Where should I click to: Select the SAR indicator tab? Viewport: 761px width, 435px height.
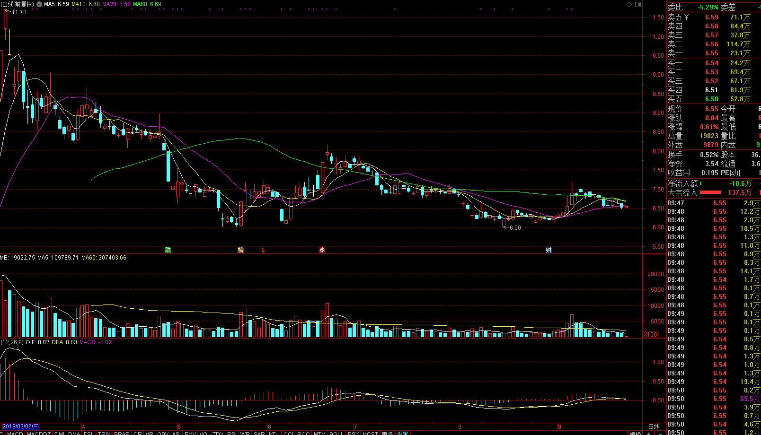click(259, 433)
